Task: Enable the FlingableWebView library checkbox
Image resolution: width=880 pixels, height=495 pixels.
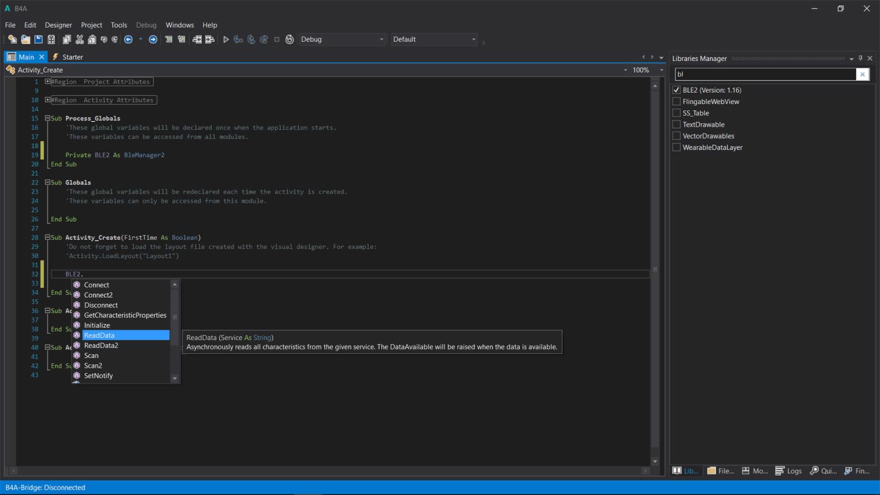Action: [676, 102]
